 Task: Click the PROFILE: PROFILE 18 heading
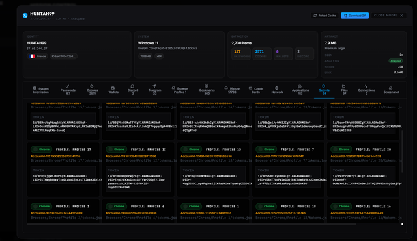(298, 207)
